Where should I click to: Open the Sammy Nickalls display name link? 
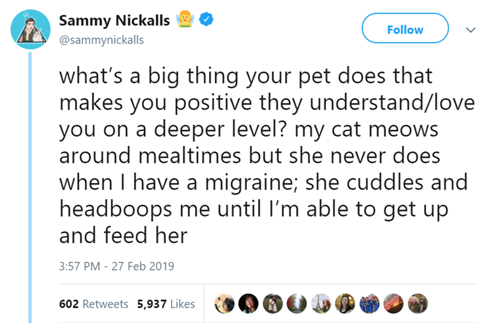pyautogui.click(x=114, y=21)
